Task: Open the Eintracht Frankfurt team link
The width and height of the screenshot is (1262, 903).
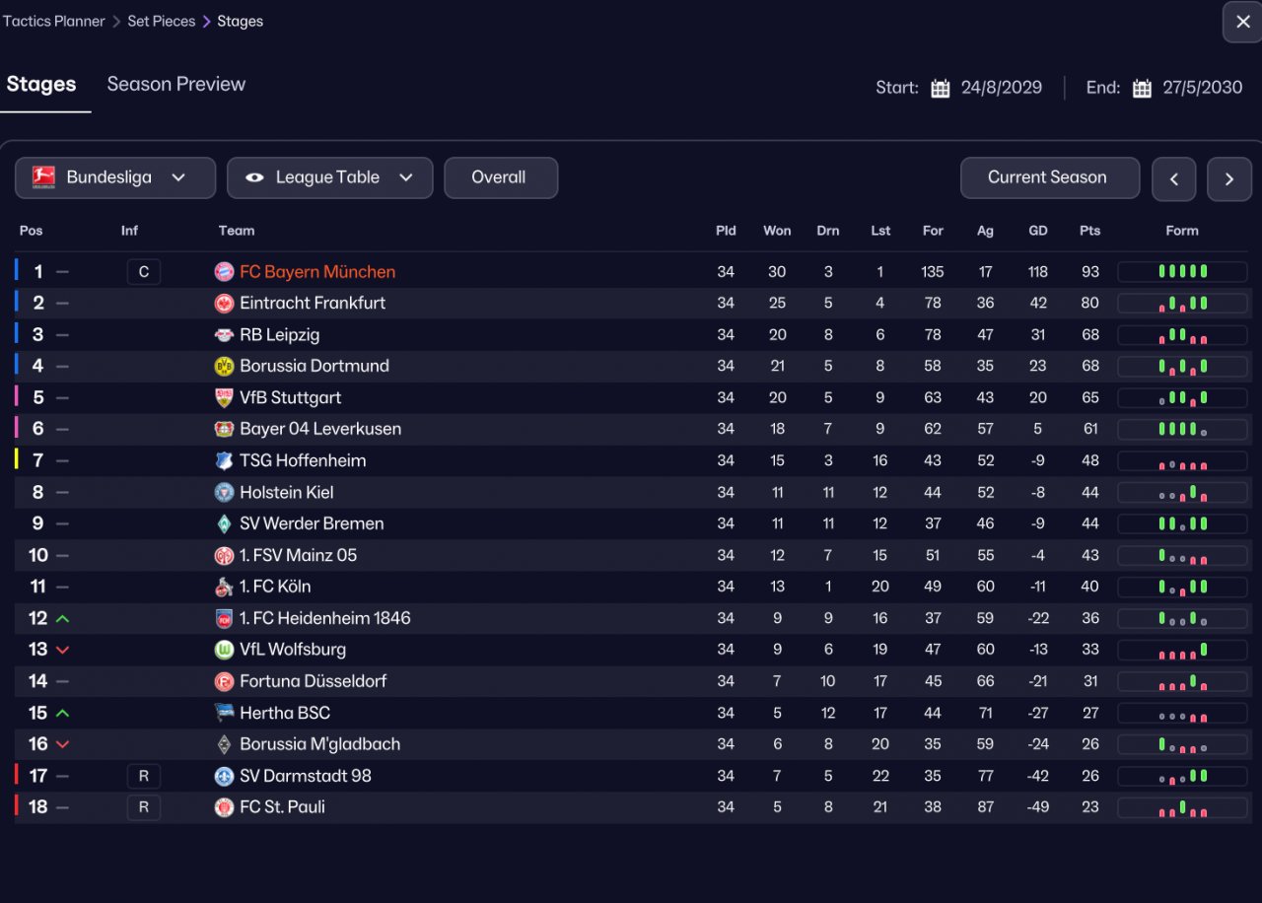Action: pos(313,304)
